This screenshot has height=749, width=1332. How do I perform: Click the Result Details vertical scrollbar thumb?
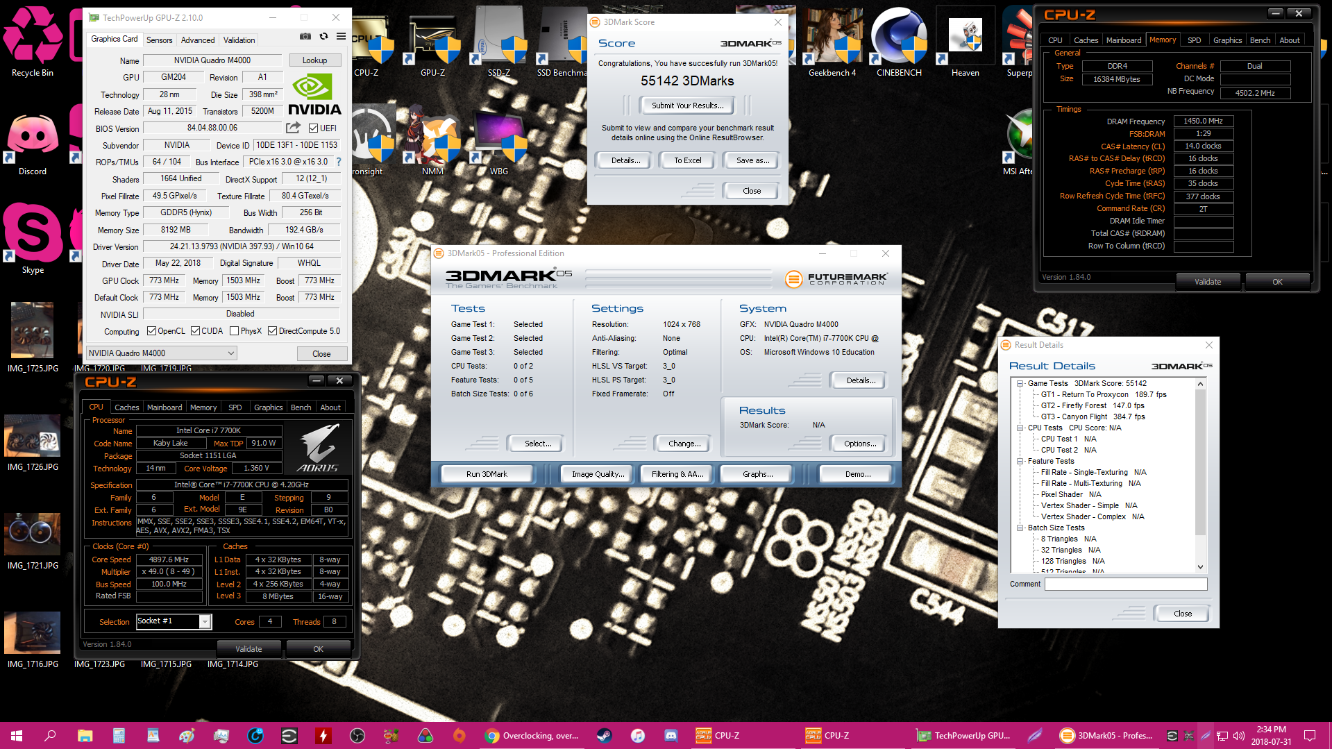[1200, 462]
